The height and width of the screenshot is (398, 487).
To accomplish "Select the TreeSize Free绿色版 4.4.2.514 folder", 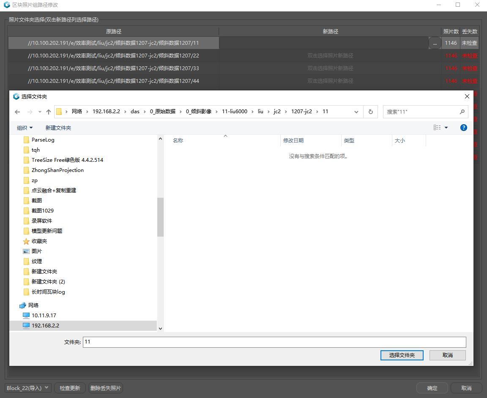I will coord(67,160).
